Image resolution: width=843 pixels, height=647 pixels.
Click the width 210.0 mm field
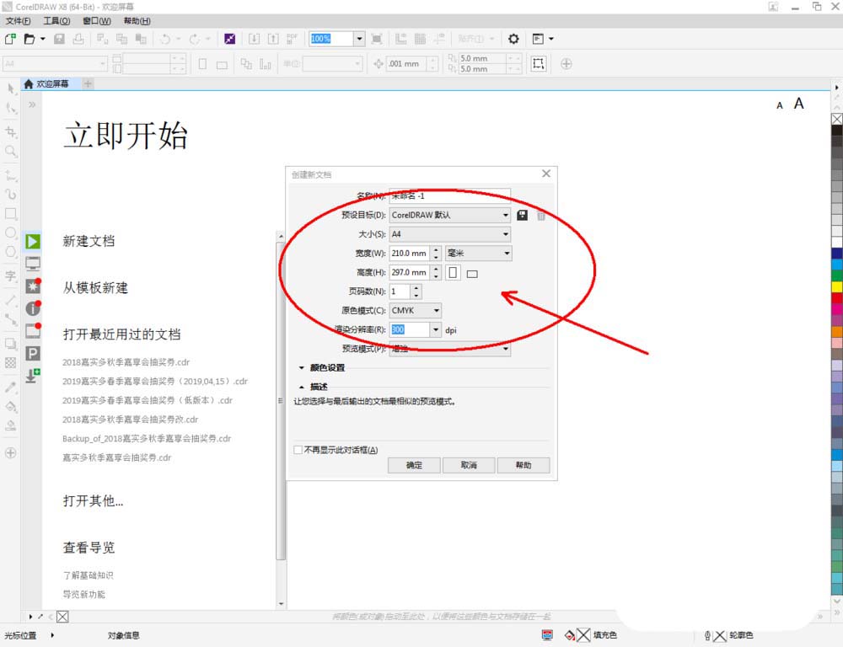point(410,253)
